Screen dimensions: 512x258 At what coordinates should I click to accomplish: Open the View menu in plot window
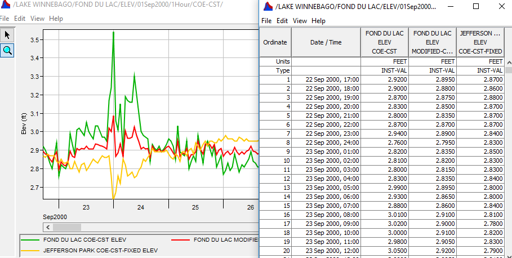point(37,19)
